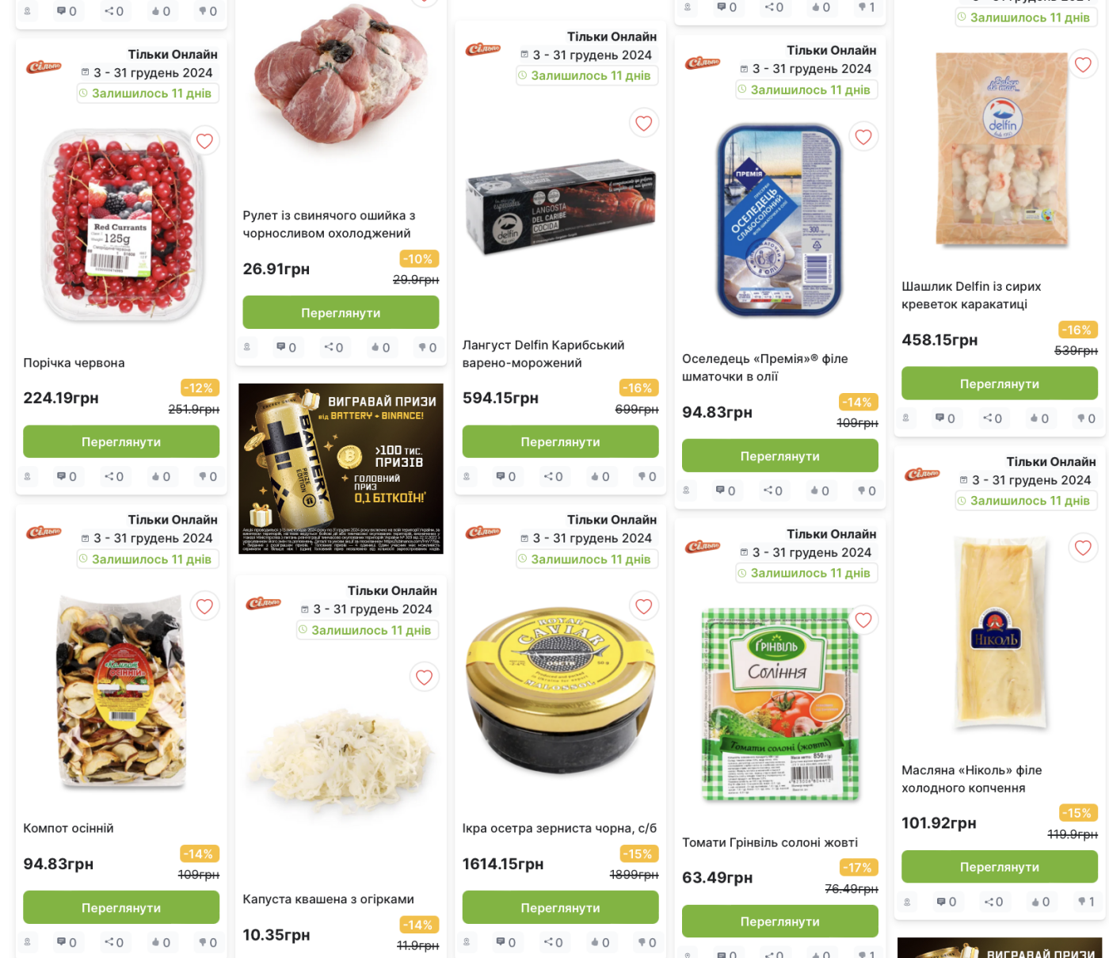Screen dimensions: 1109x958
Task: Click Переглянути for Томати Грінвіль солоні жовті
Action: pos(780,922)
